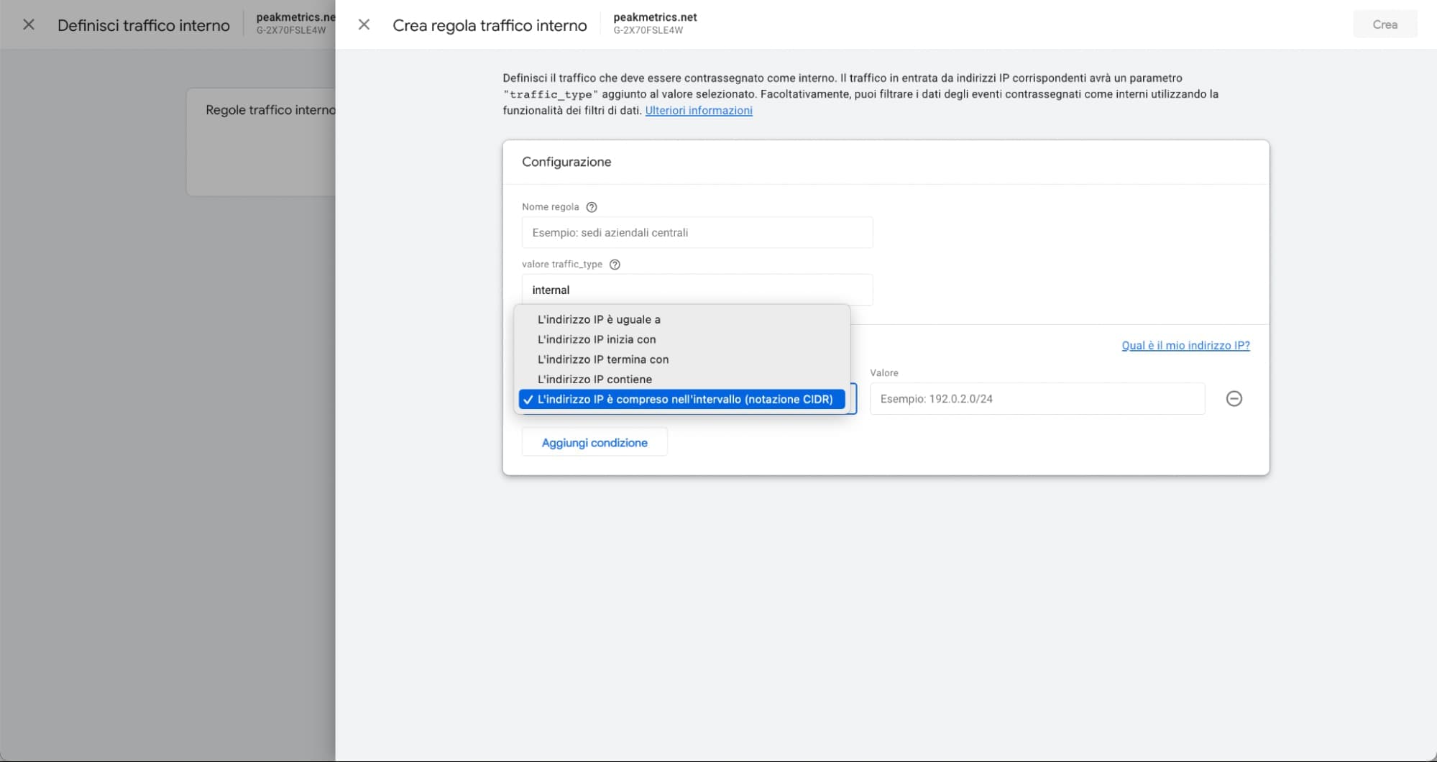Click the traffic_type field containing internal
Viewport: 1437px width, 762px height.
[x=697, y=290]
